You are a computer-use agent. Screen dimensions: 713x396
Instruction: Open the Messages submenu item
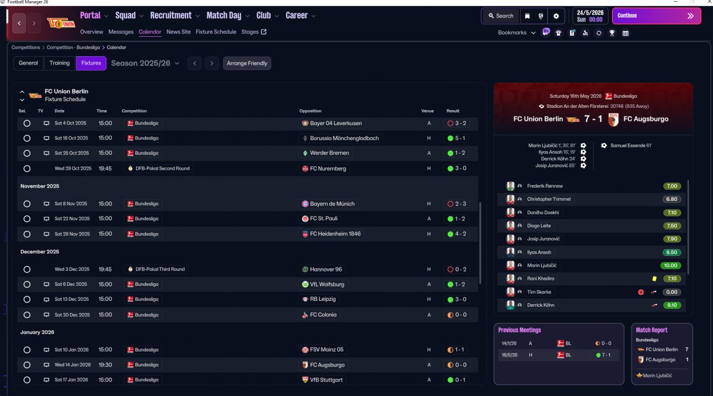click(x=121, y=32)
